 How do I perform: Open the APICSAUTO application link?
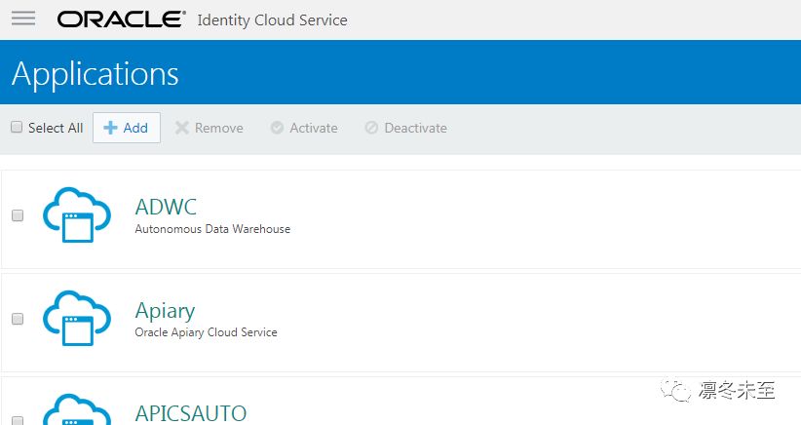(191, 412)
